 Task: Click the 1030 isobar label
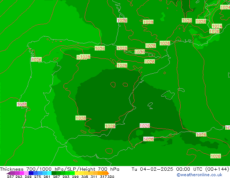point(140,52)
